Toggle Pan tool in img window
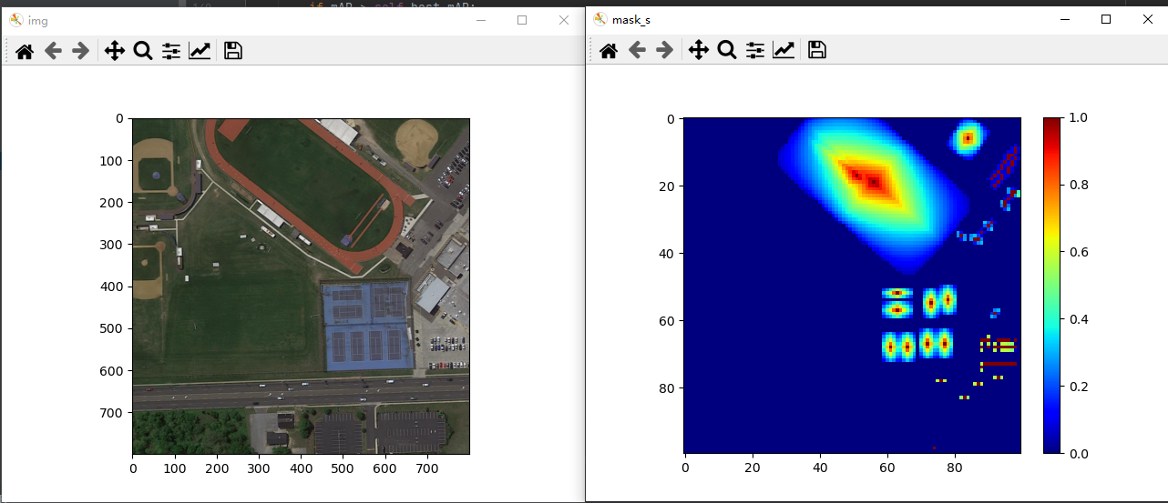1168x503 pixels. point(114,51)
